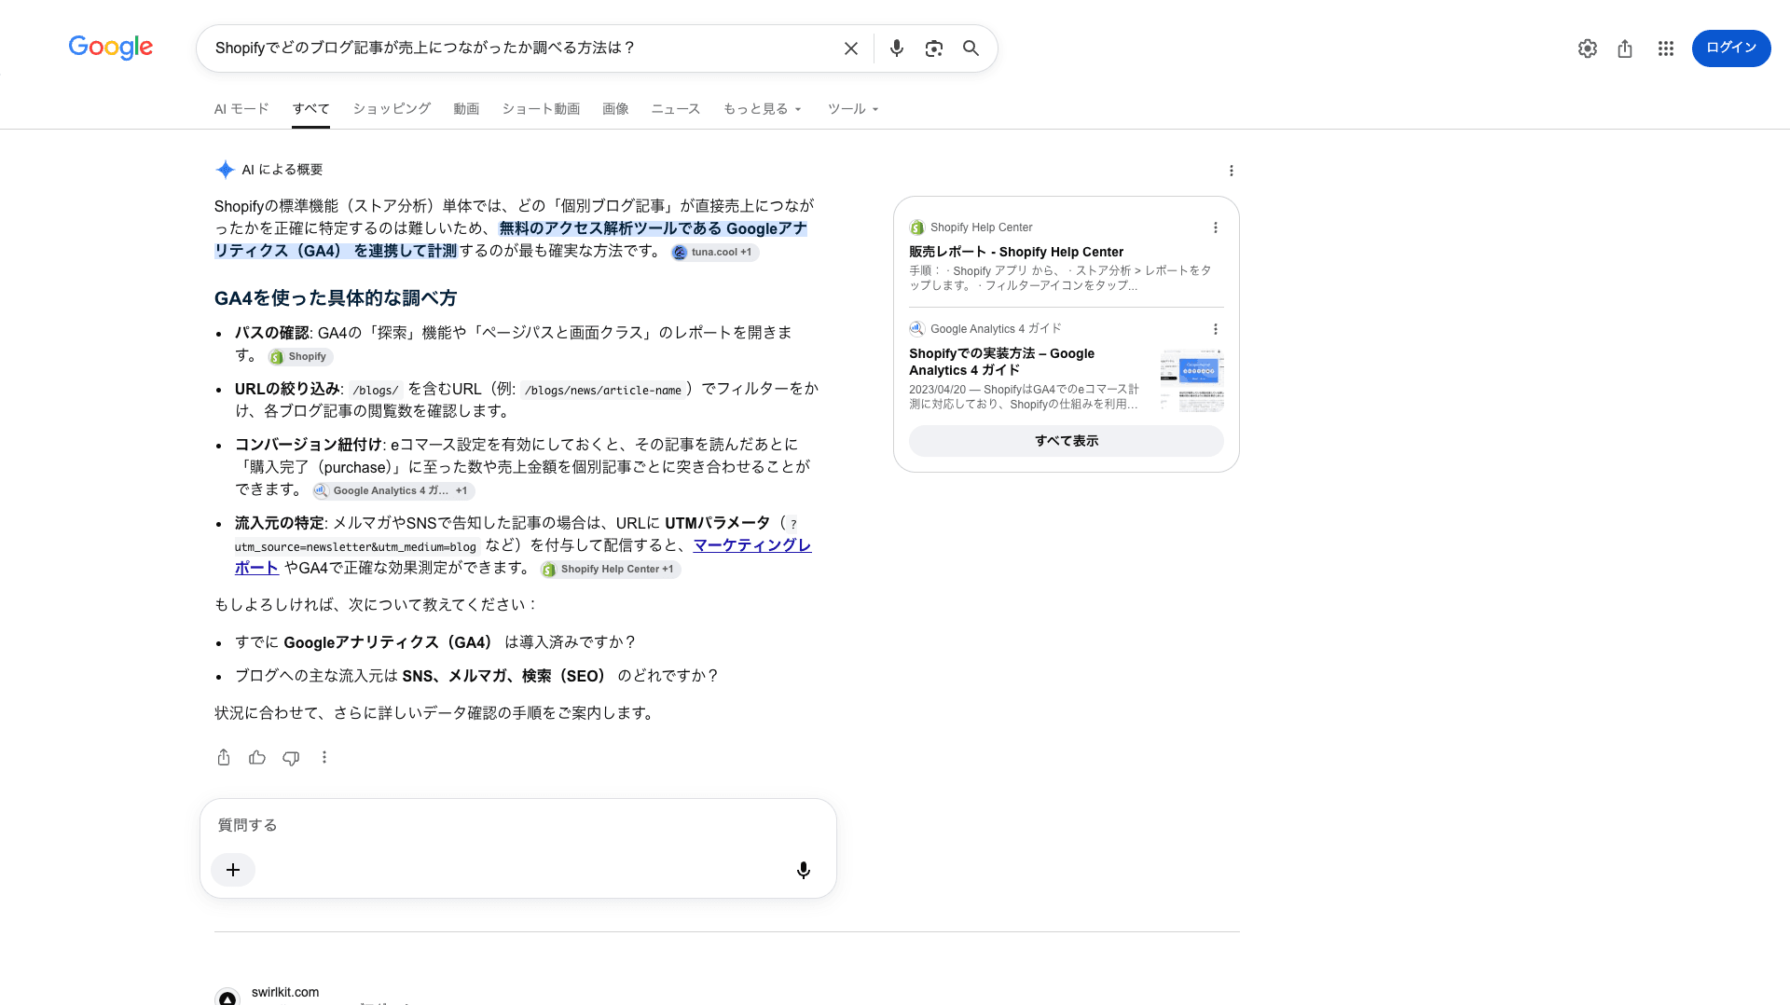Open Google Lens image search

[x=933, y=48]
